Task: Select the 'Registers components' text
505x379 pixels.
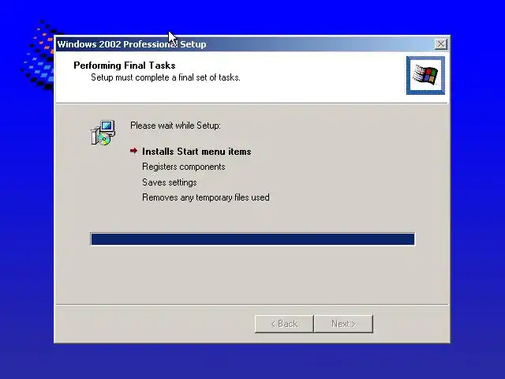Action: coord(184,167)
